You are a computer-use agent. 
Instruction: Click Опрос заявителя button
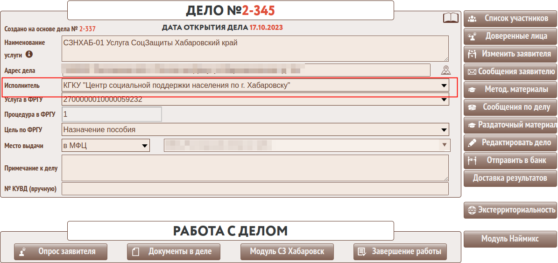pos(61,251)
